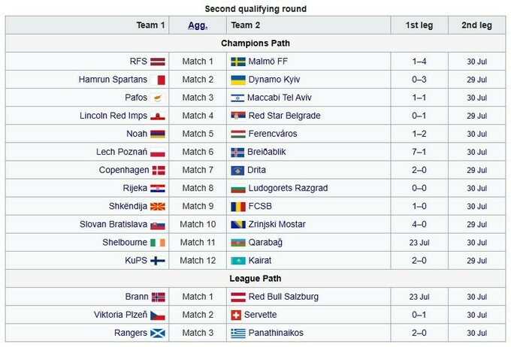
Task: Open the Red Bull Salzburg link
Action: point(283,297)
